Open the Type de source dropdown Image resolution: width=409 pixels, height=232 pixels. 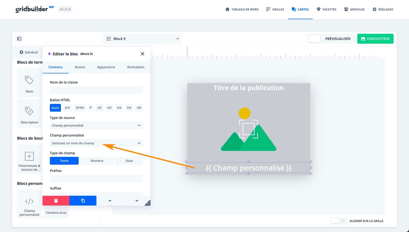point(96,125)
